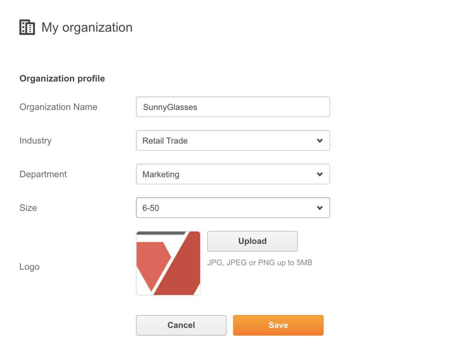Click the organization logo thumbnail

168,263
